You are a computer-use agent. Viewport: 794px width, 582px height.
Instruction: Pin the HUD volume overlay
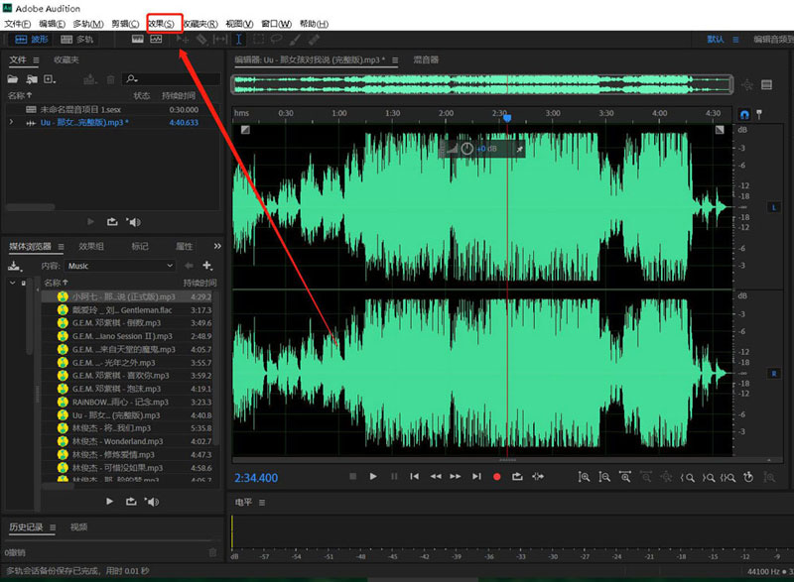pos(519,148)
